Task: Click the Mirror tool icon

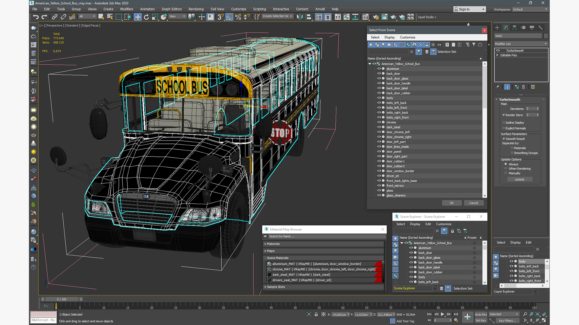Action: point(299,17)
